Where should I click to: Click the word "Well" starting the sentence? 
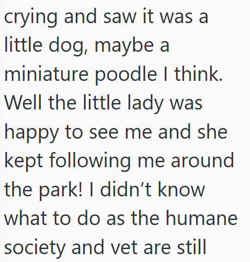click(x=23, y=102)
